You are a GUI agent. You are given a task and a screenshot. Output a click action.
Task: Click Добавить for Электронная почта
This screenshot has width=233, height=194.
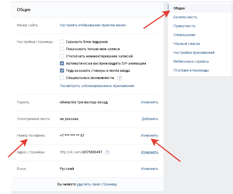tap(150, 119)
